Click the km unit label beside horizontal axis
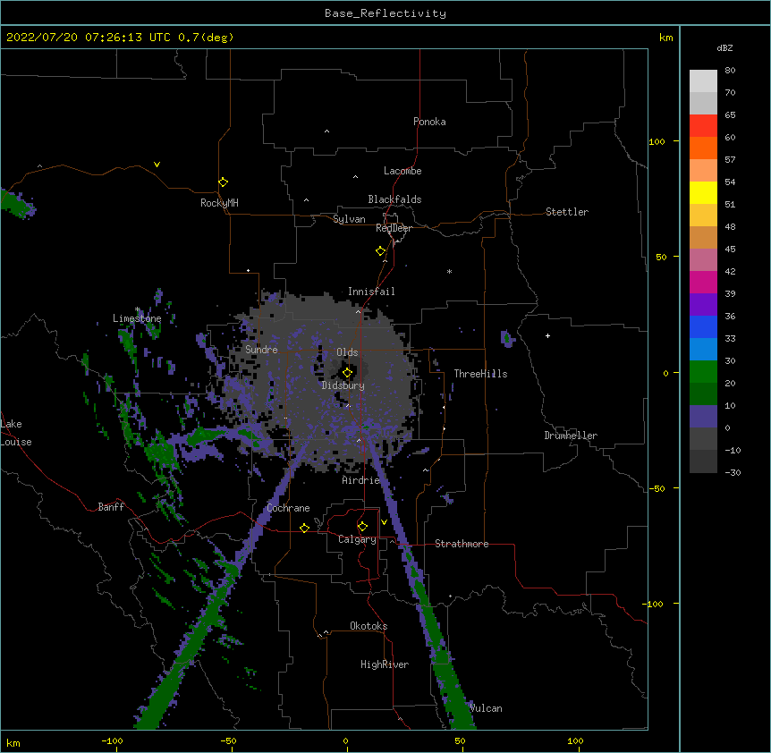This screenshot has width=771, height=753. [x=13, y=743]
